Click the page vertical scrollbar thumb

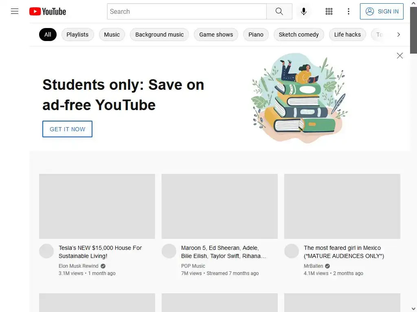point(413,30)
